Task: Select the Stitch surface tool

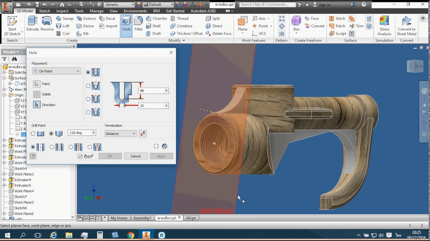Action: 337,19
